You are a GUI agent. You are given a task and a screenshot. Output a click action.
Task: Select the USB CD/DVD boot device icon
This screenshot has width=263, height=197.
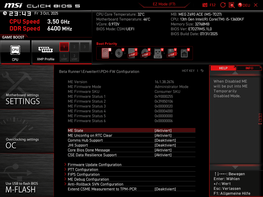(145, 53)
